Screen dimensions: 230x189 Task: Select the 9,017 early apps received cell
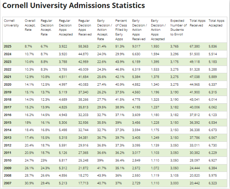tap(136, 46)
